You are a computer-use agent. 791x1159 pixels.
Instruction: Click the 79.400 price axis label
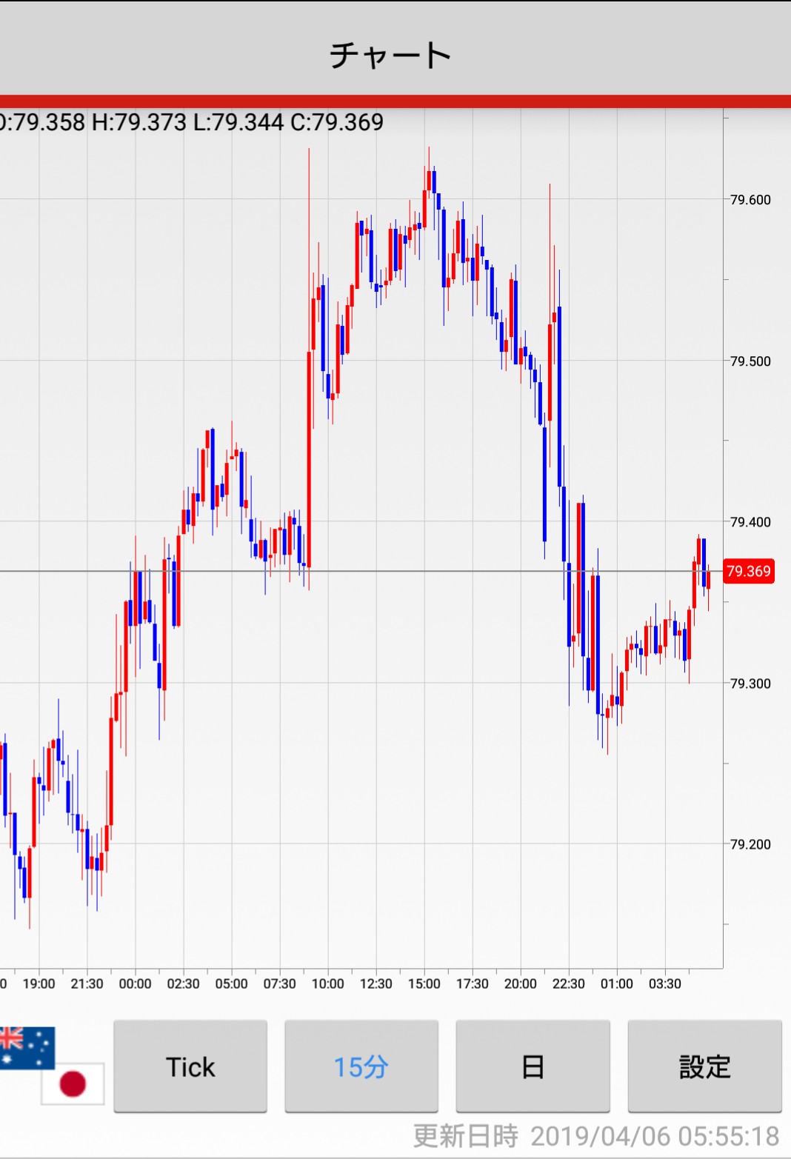[x=750, y=522]
